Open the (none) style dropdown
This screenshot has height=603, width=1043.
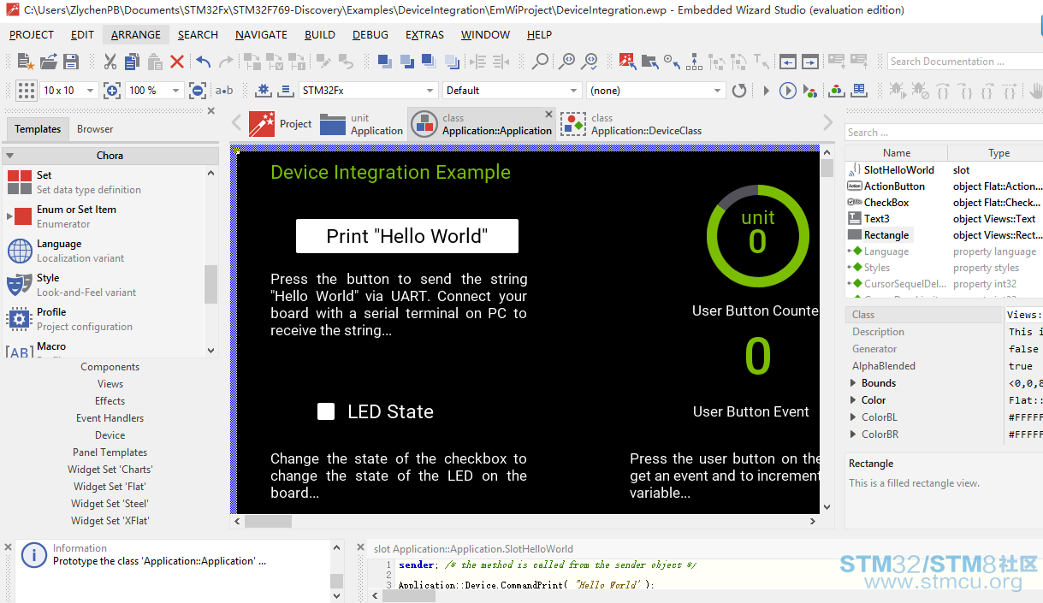(x=656, y=91)
